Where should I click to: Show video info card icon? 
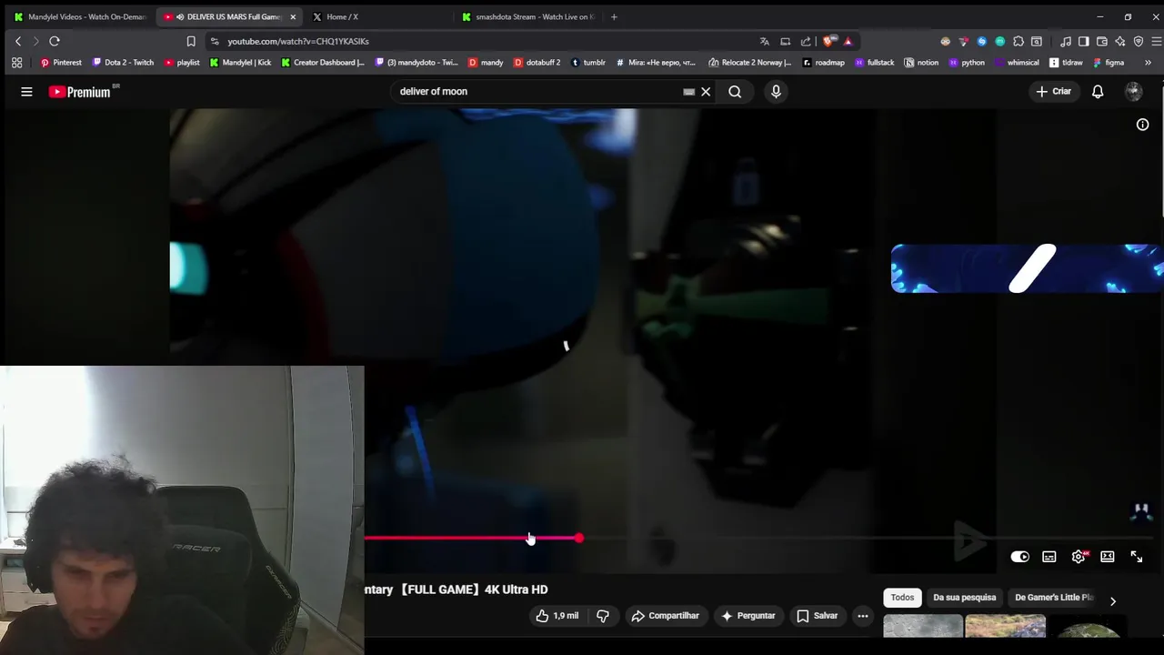[1142, 125]
